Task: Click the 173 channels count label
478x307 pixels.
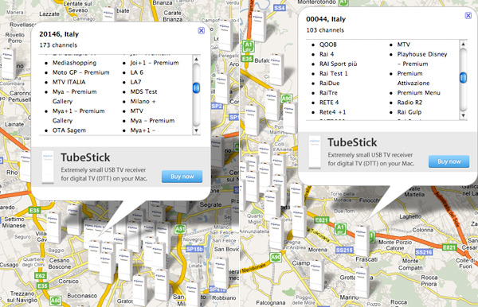Action: tap(58, 45)
